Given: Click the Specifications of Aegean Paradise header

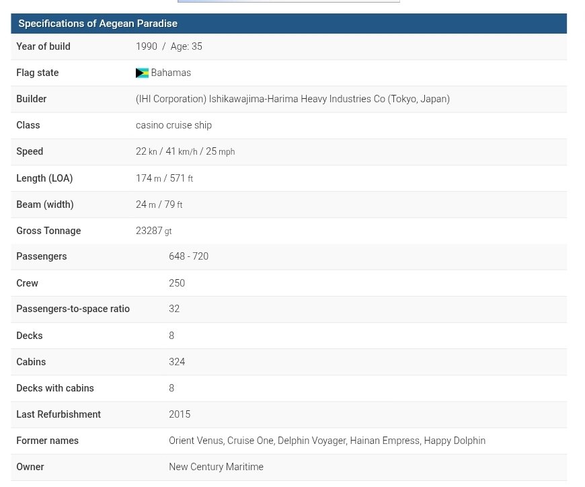Looking at the screenshot, I should pos(98,24).
